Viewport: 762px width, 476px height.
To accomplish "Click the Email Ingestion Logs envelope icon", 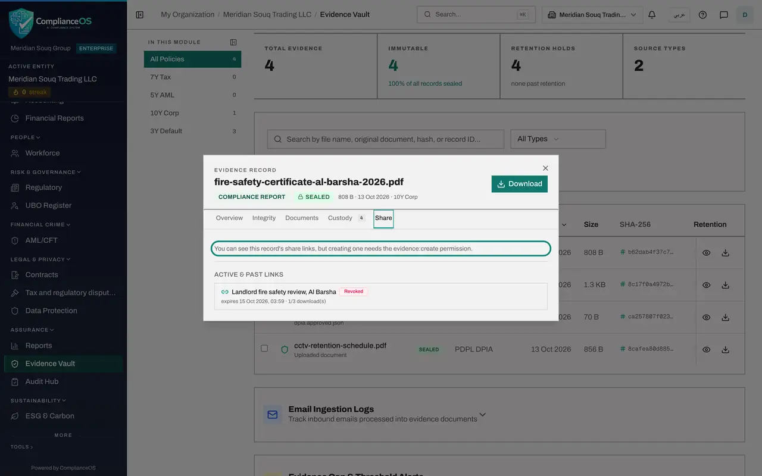I will [x=273, y=414].
